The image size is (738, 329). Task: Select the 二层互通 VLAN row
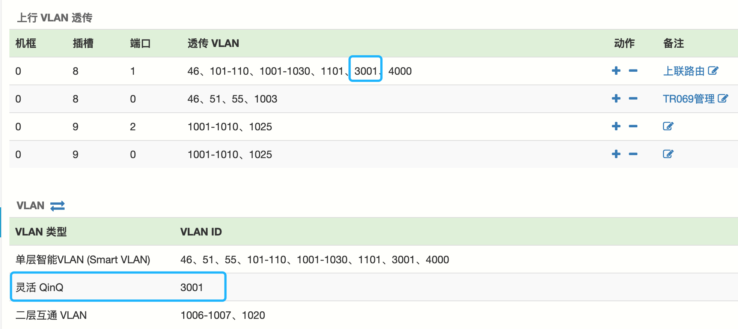(x=51, y=315)
